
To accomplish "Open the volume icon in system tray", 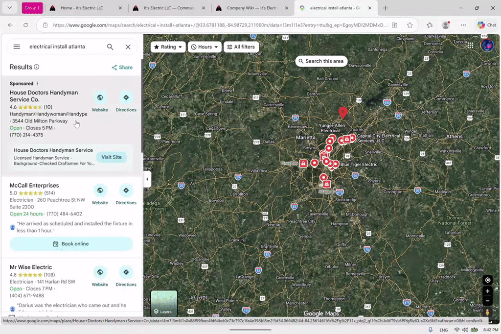I will pyautogui.click(x=465, y=330).
